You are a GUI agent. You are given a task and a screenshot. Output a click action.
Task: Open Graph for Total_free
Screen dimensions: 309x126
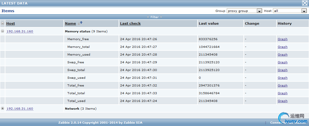[x=282, y=86]
